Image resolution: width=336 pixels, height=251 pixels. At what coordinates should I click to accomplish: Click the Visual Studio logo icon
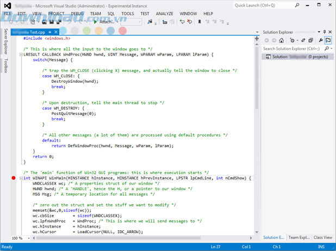pyautogui.click(x=8, y=5)
